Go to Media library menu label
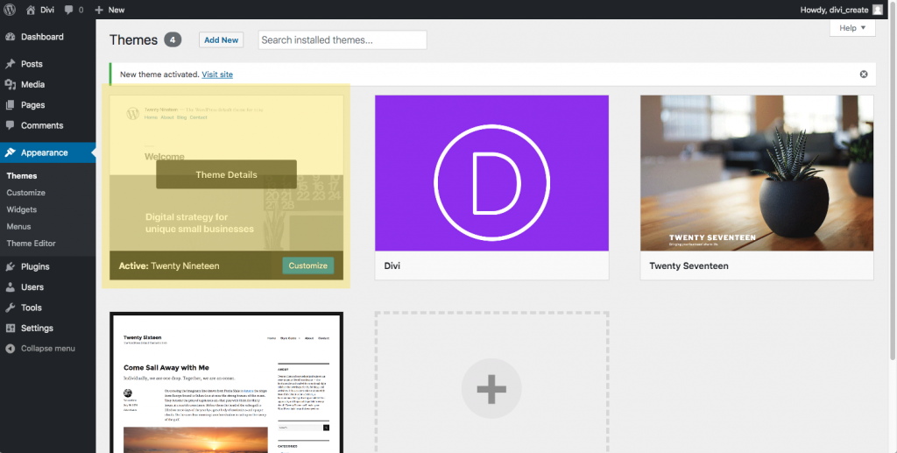The image size is (897, 453). [x=32, y=85]
